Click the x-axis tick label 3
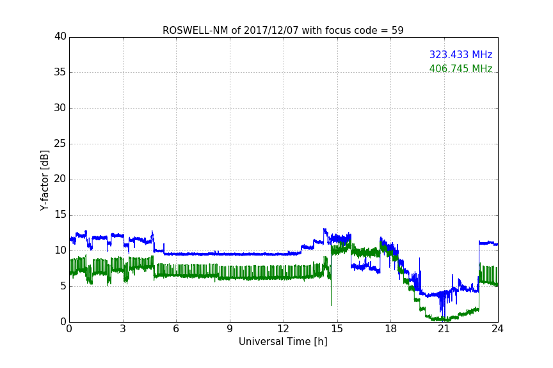The width and height of the screenshot is (553, 368). tap(123, 329)
